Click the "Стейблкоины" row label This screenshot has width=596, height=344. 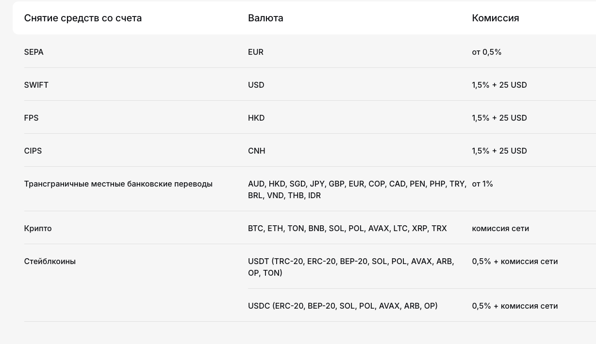50,261
